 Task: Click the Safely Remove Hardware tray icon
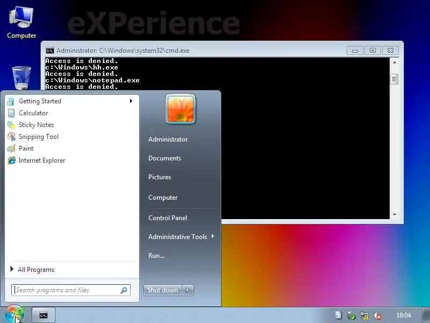pyautogui.click(x=352, y=315)
